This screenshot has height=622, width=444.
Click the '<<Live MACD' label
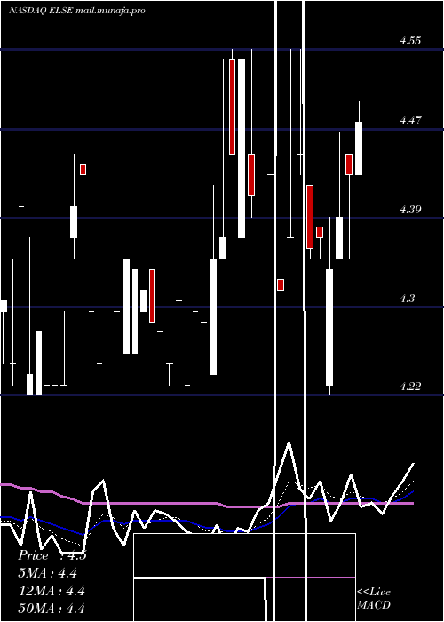[374, 598]
